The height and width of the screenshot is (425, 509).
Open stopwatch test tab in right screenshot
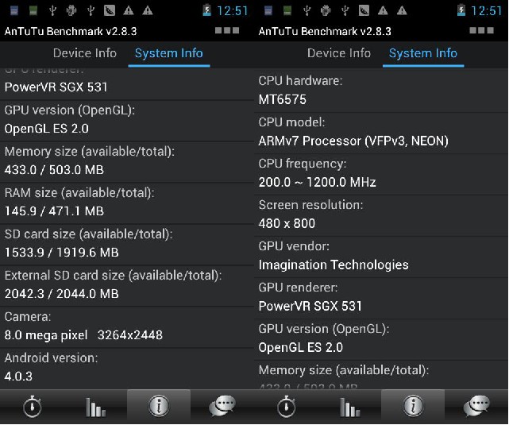[x=287, y=406]
